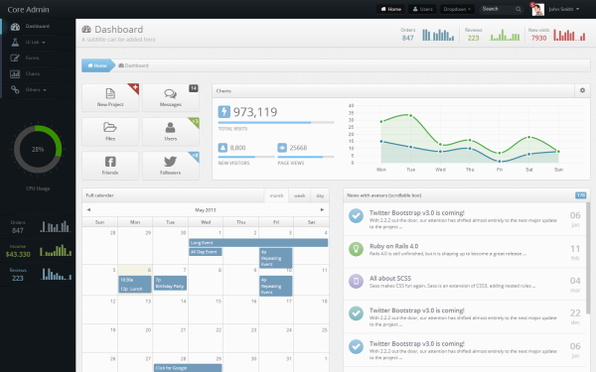This screenshot has height=372, width=596.
Task: Click the Home breadcrumb button
Action: 97,65
